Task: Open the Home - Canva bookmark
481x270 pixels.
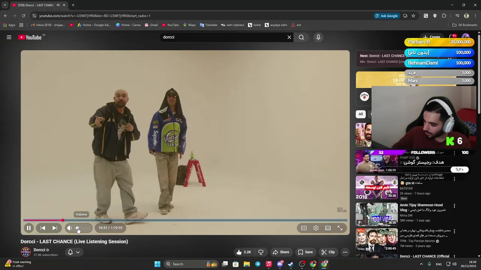Action: (128, 25)
